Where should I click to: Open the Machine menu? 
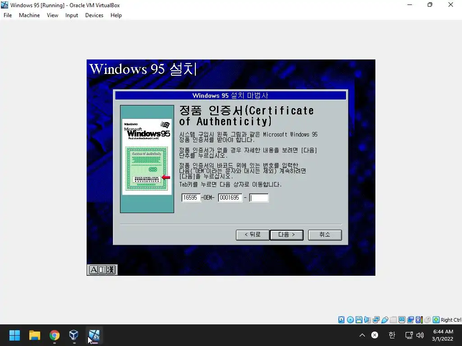click(x=29, y=15)
